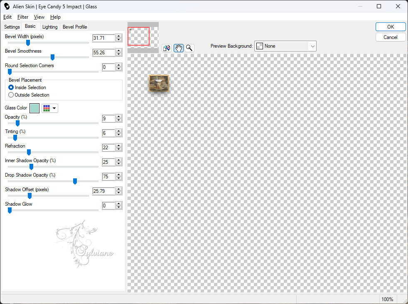Click the Round Selection Corners value field
Image resolution: width=408 pixels, height=304 pixels.
(x=108, y=67)
